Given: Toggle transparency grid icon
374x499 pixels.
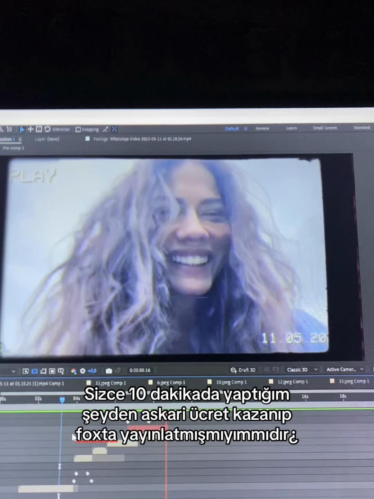Looking at the screenshot, I should [35, 371].
